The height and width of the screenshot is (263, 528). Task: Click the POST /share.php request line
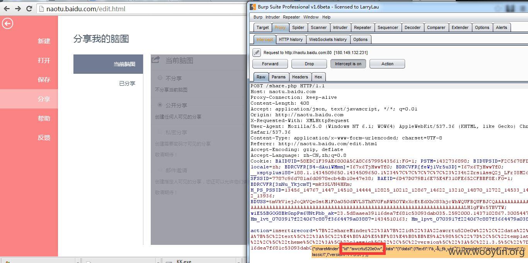click(288, 86)
